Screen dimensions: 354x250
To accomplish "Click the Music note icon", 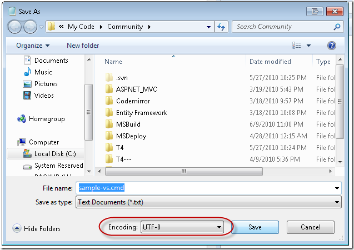I will pos(27,72).
